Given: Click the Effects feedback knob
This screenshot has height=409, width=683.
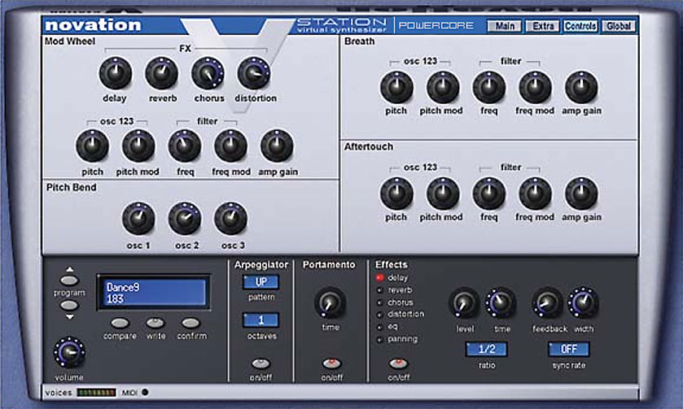Looking at the screenshot, I should click(x=547, y=302).
